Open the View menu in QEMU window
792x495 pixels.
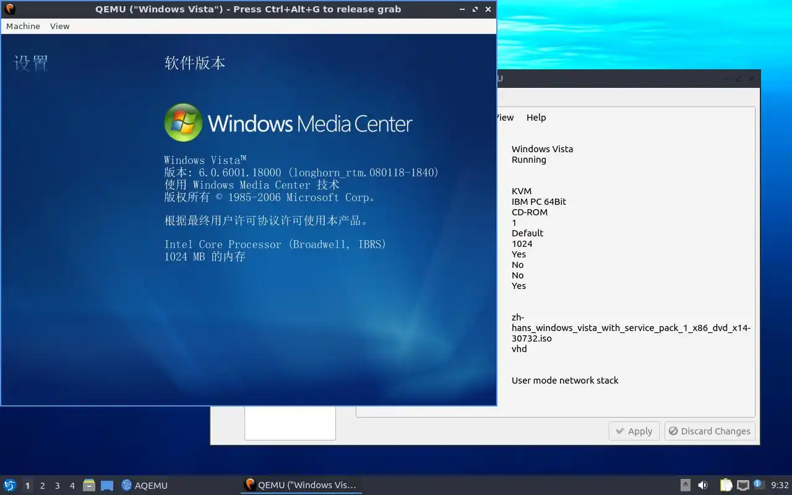pyautogui.click(x=60, y=26)
